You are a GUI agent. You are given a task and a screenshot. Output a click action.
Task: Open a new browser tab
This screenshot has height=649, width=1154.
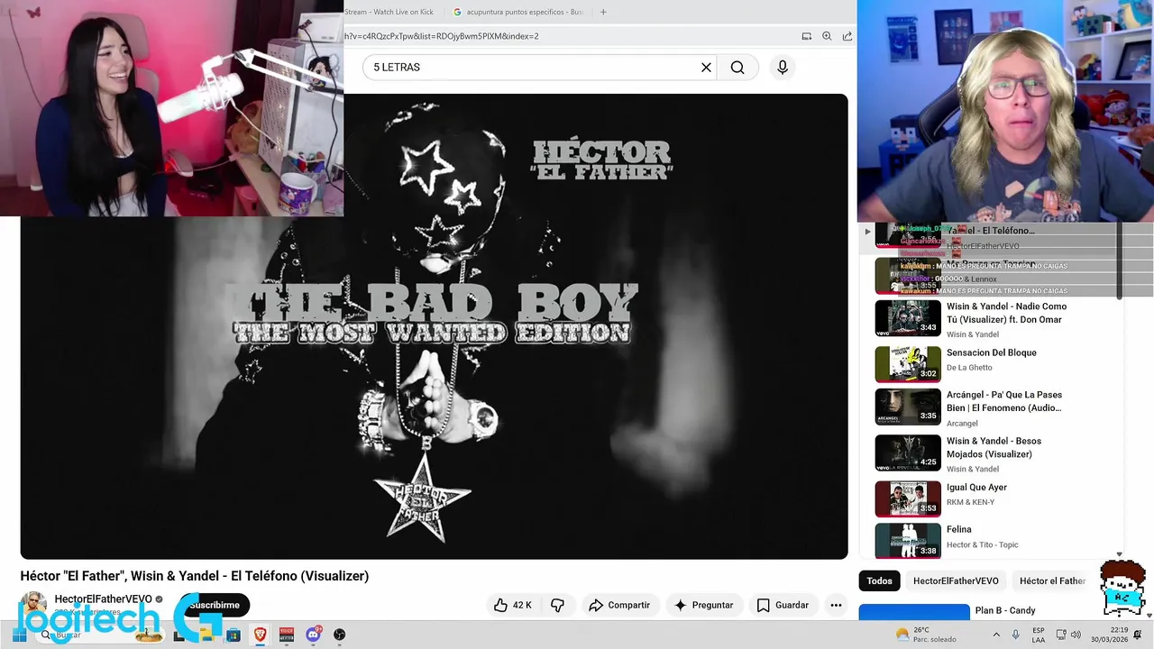tap(603, 12)
